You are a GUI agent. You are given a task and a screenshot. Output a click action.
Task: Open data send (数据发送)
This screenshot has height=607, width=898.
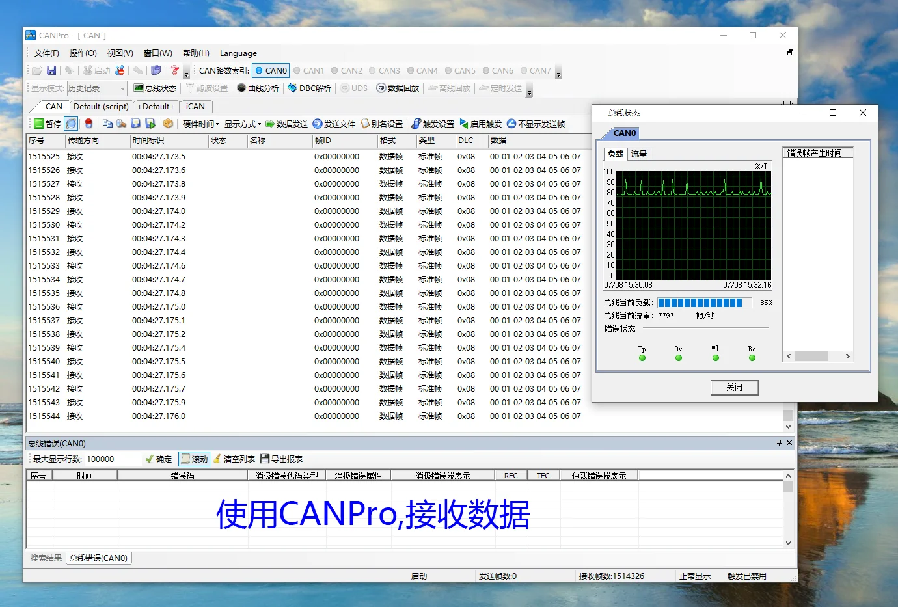coord(286,124)
